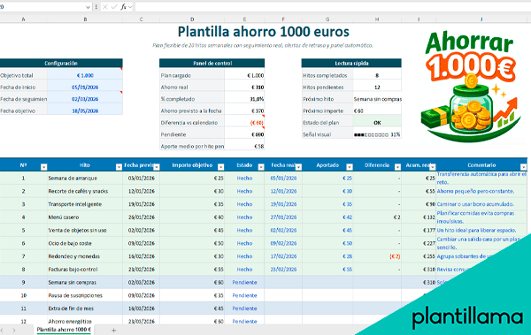Select the Fecha objetivo value 18/05/2026
The width and height of the screenshot is (531, 335).
point(85,111)
